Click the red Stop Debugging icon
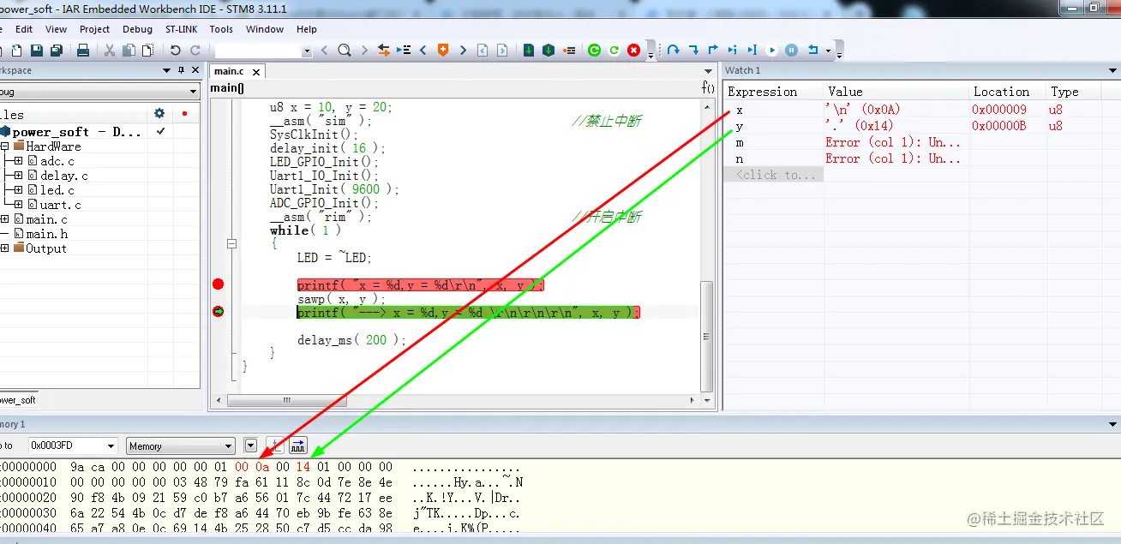Viewport: 1121px width, 544px height. coord(633,51)
